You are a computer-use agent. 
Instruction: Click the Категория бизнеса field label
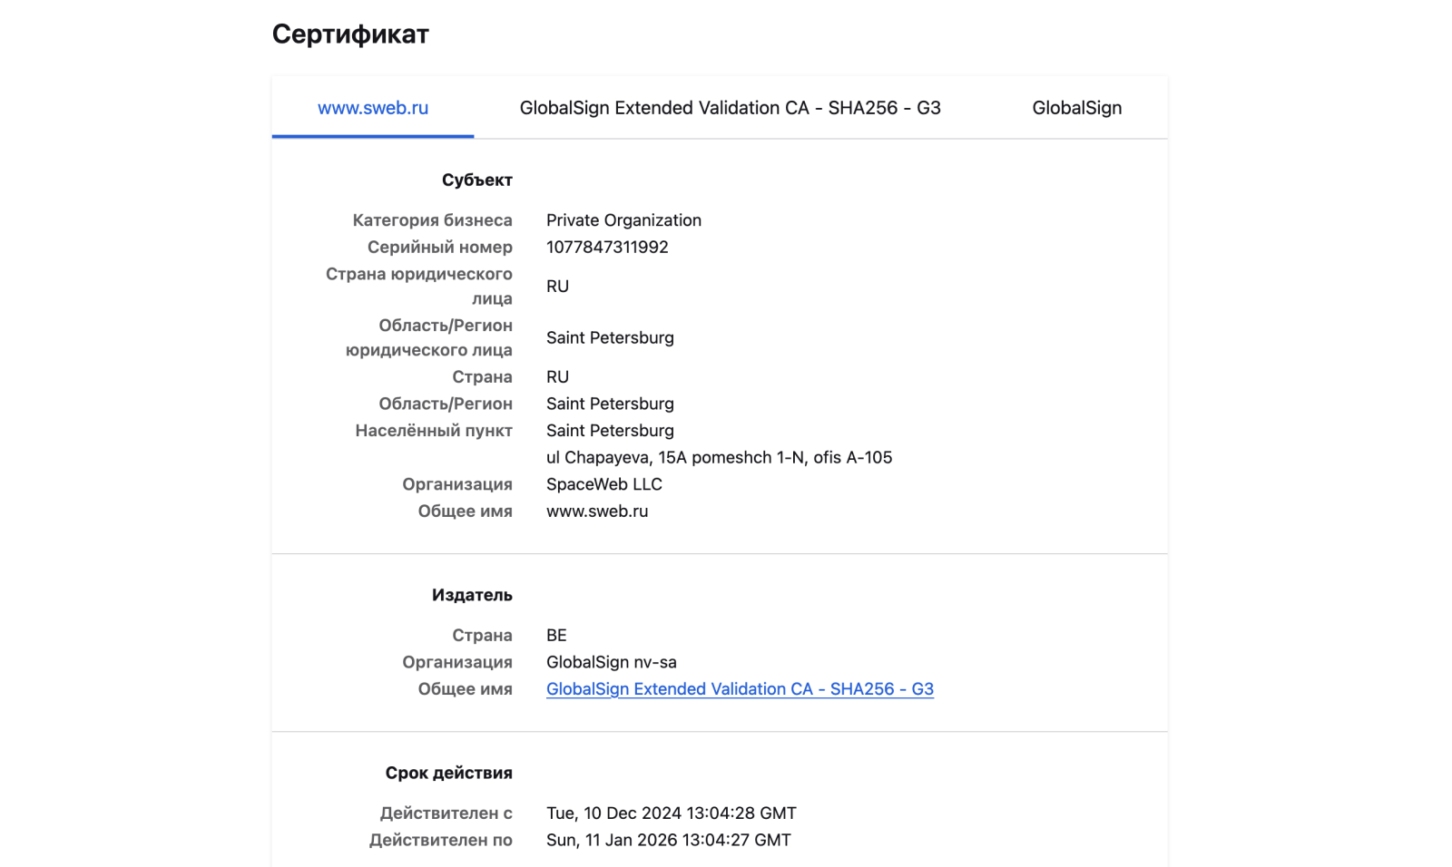(432, 220)
